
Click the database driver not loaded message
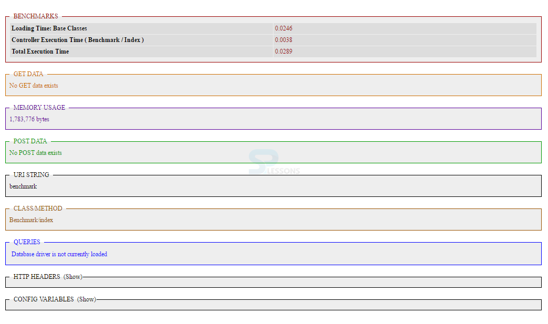pyautogui.click(x=59, y=254)
